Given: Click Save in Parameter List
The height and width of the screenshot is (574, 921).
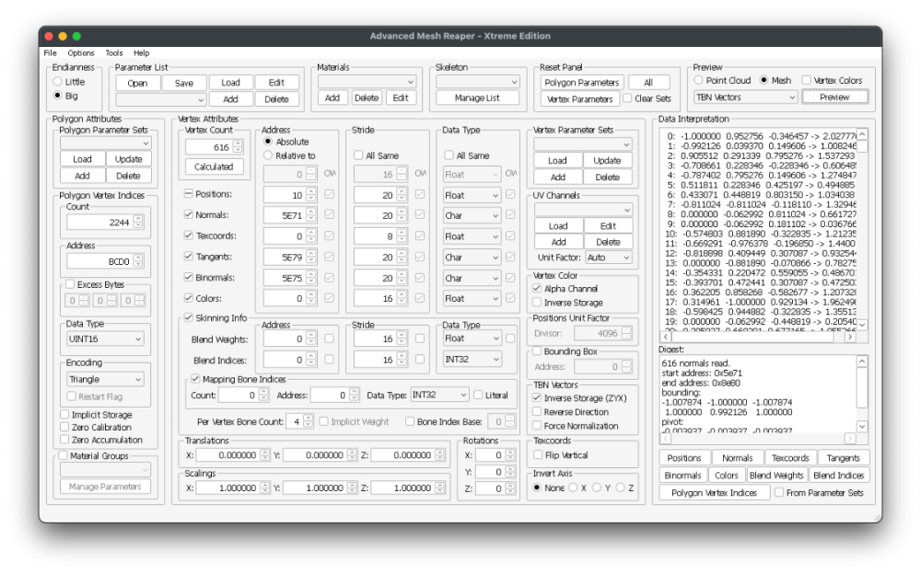Looking at the screenshot, I should 184,83.
